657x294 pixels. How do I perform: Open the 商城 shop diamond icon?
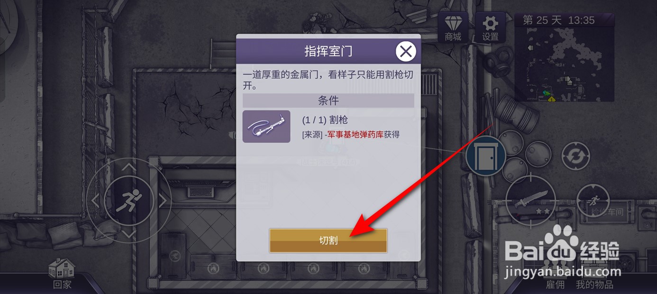click(453, 28)
